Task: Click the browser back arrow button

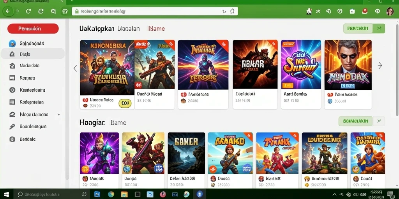Action: point(8,11)
